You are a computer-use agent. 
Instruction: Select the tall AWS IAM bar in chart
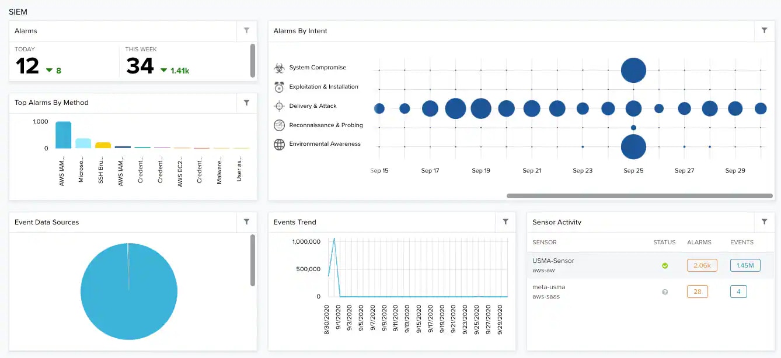63,135
